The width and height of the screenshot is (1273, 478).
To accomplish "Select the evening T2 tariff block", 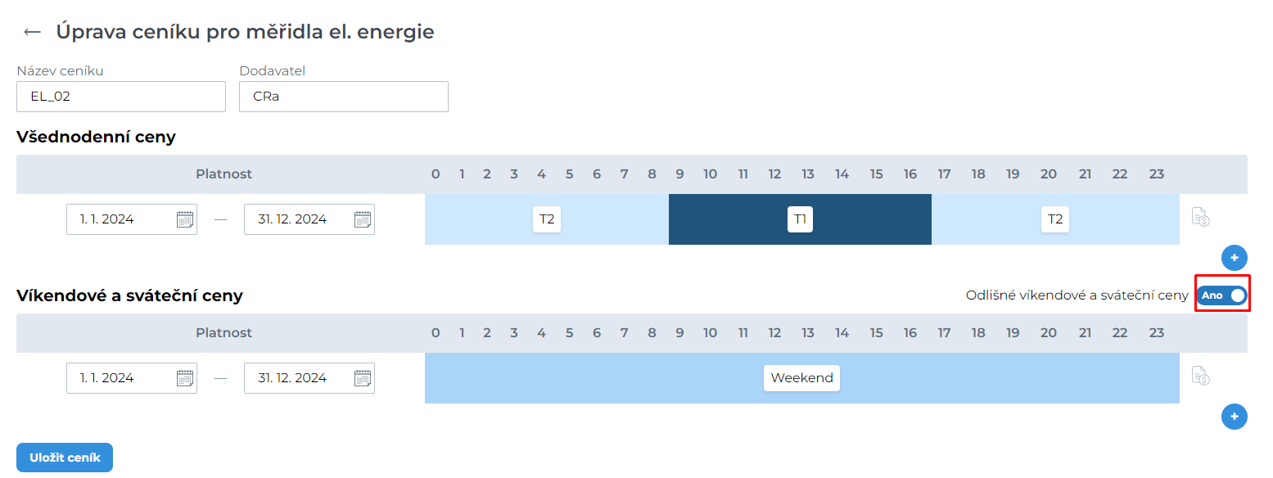I will pyautogui.click(x=1055, y=219).
